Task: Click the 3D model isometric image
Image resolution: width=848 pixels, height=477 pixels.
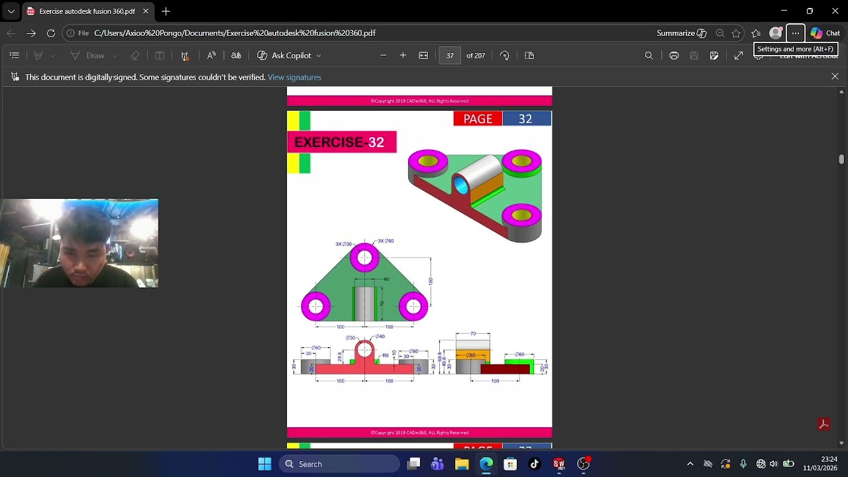Action: click(x=476, y=195)
